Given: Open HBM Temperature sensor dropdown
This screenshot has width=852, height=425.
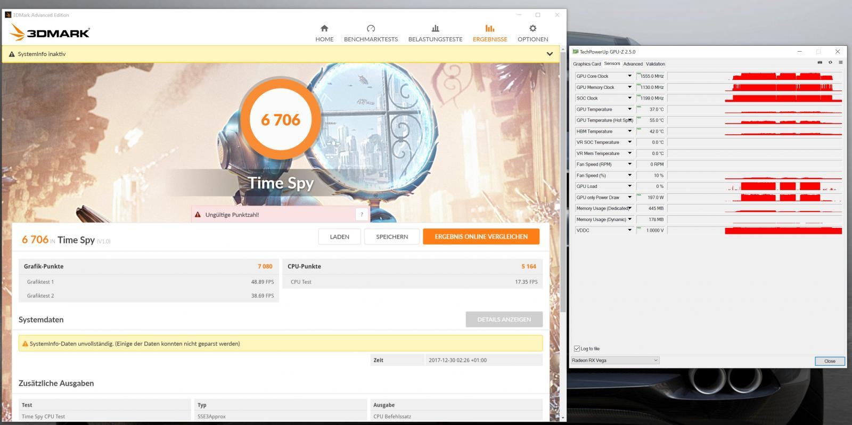Looking at the screenshot, I should 629,131.
